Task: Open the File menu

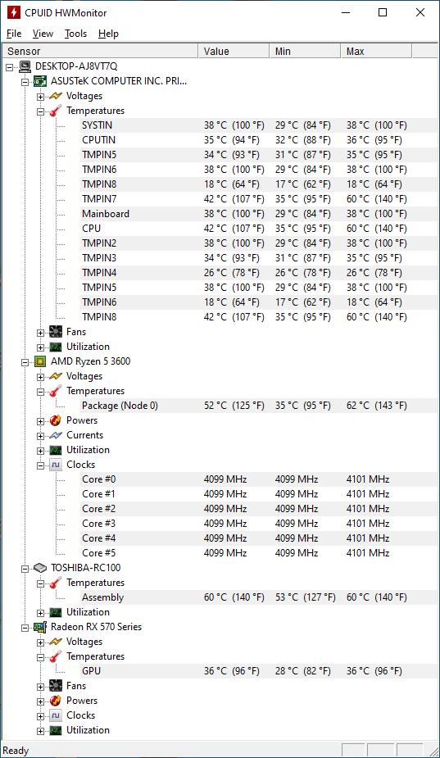Action: [14, 34]
